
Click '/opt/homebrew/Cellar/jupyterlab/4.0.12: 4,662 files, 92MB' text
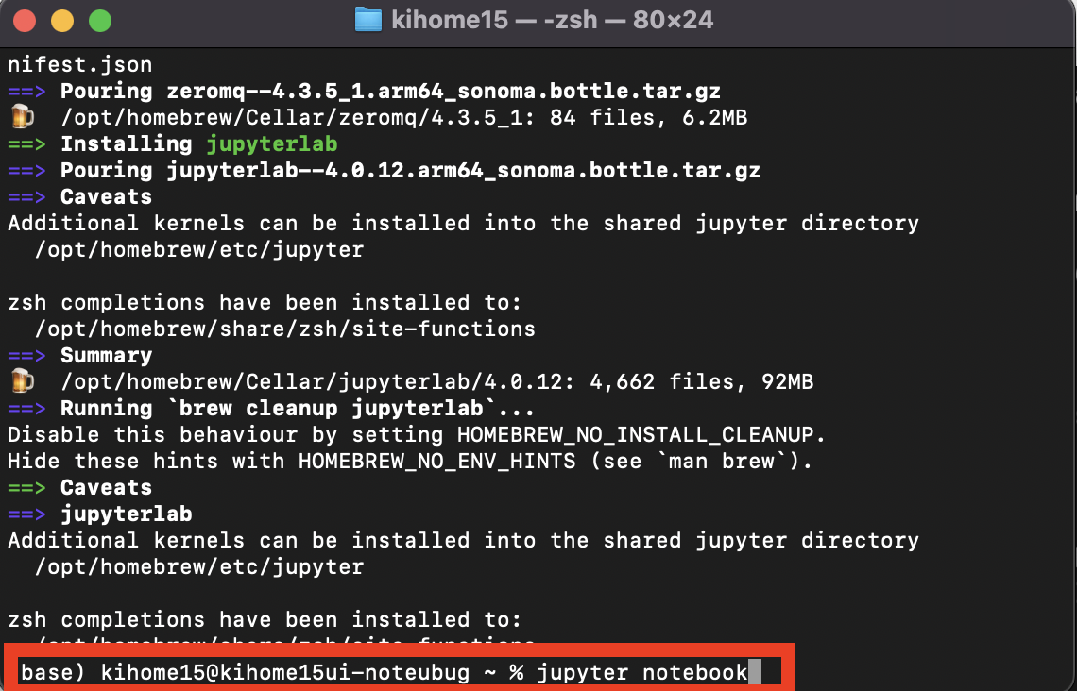(x=436, y=381)
